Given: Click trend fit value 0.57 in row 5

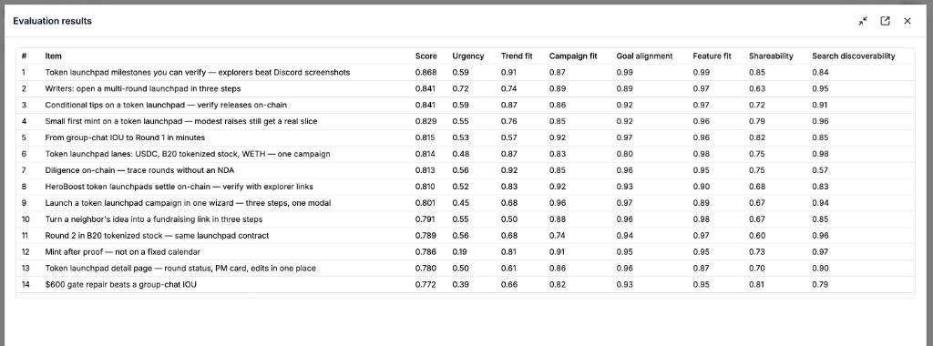Looking at the screenshot, I should (508, 137).
